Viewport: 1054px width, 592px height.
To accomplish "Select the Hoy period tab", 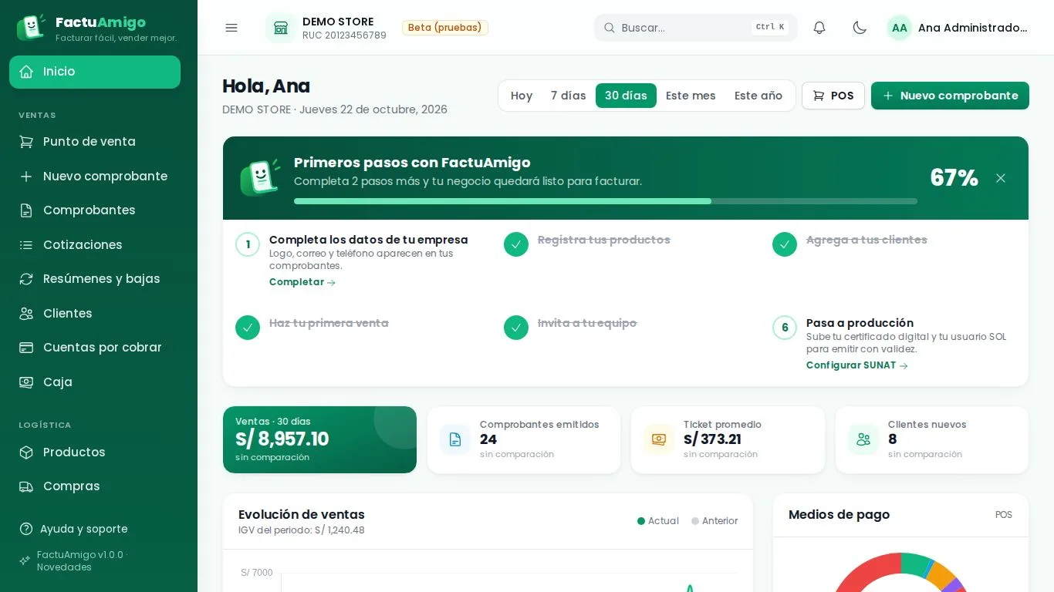I will pos(522,96).
